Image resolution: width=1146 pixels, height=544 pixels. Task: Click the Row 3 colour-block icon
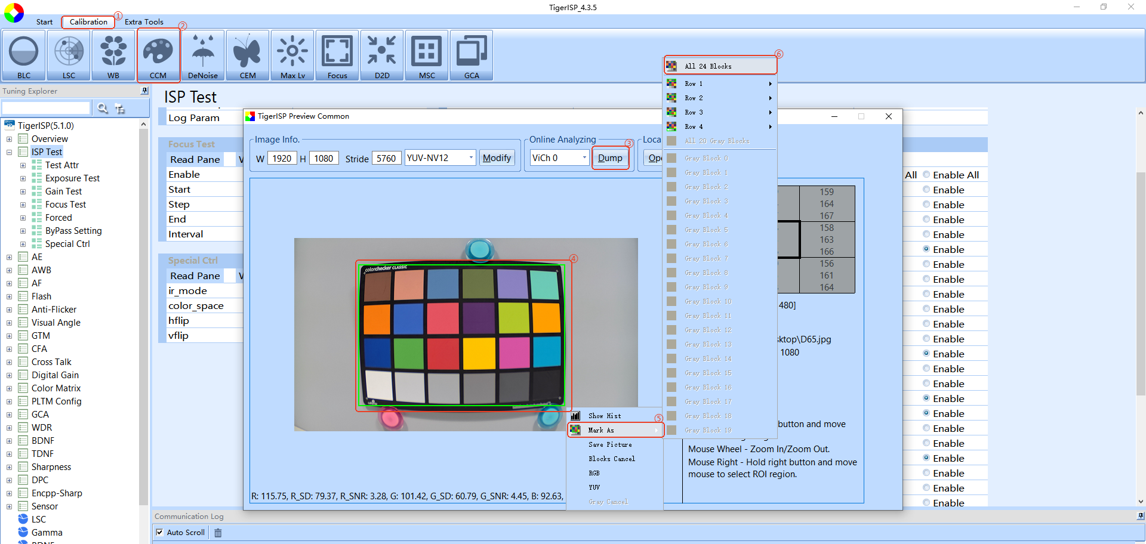point(671,112)
